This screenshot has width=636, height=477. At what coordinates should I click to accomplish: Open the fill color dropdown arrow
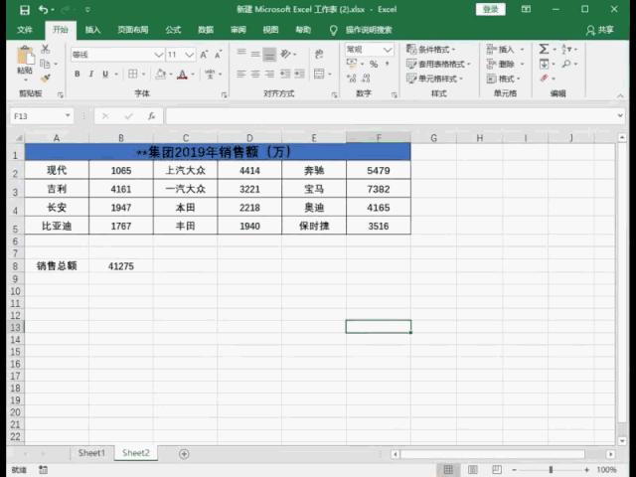click(x=171, y=75)
